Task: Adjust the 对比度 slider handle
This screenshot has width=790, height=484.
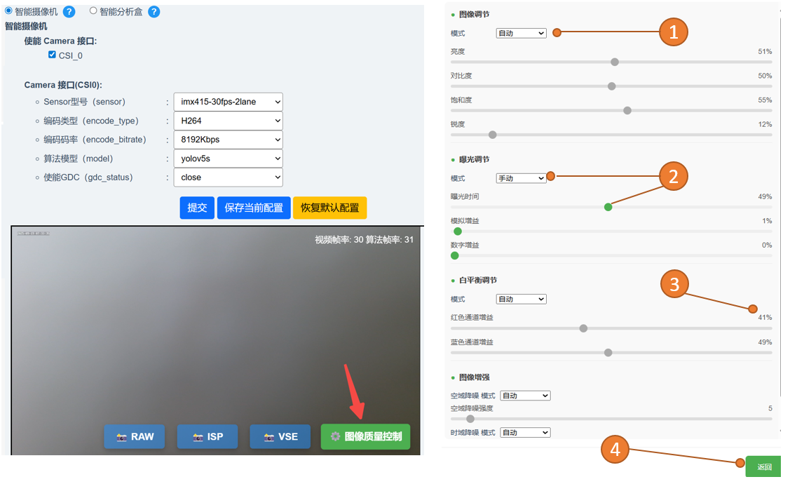Action: click(x=612, y=86)
